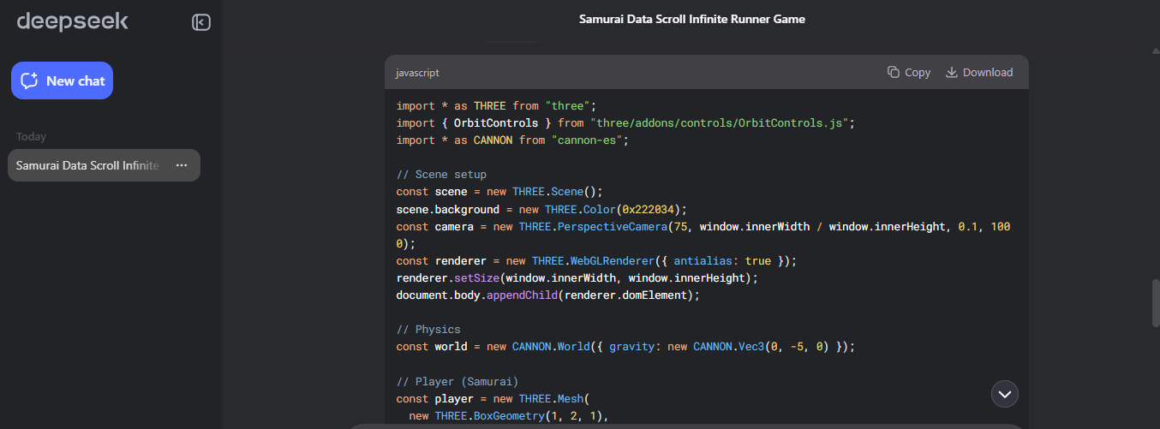Collapse the sidebar with the panel icon

pyautogui.click(x=201, y=22)
